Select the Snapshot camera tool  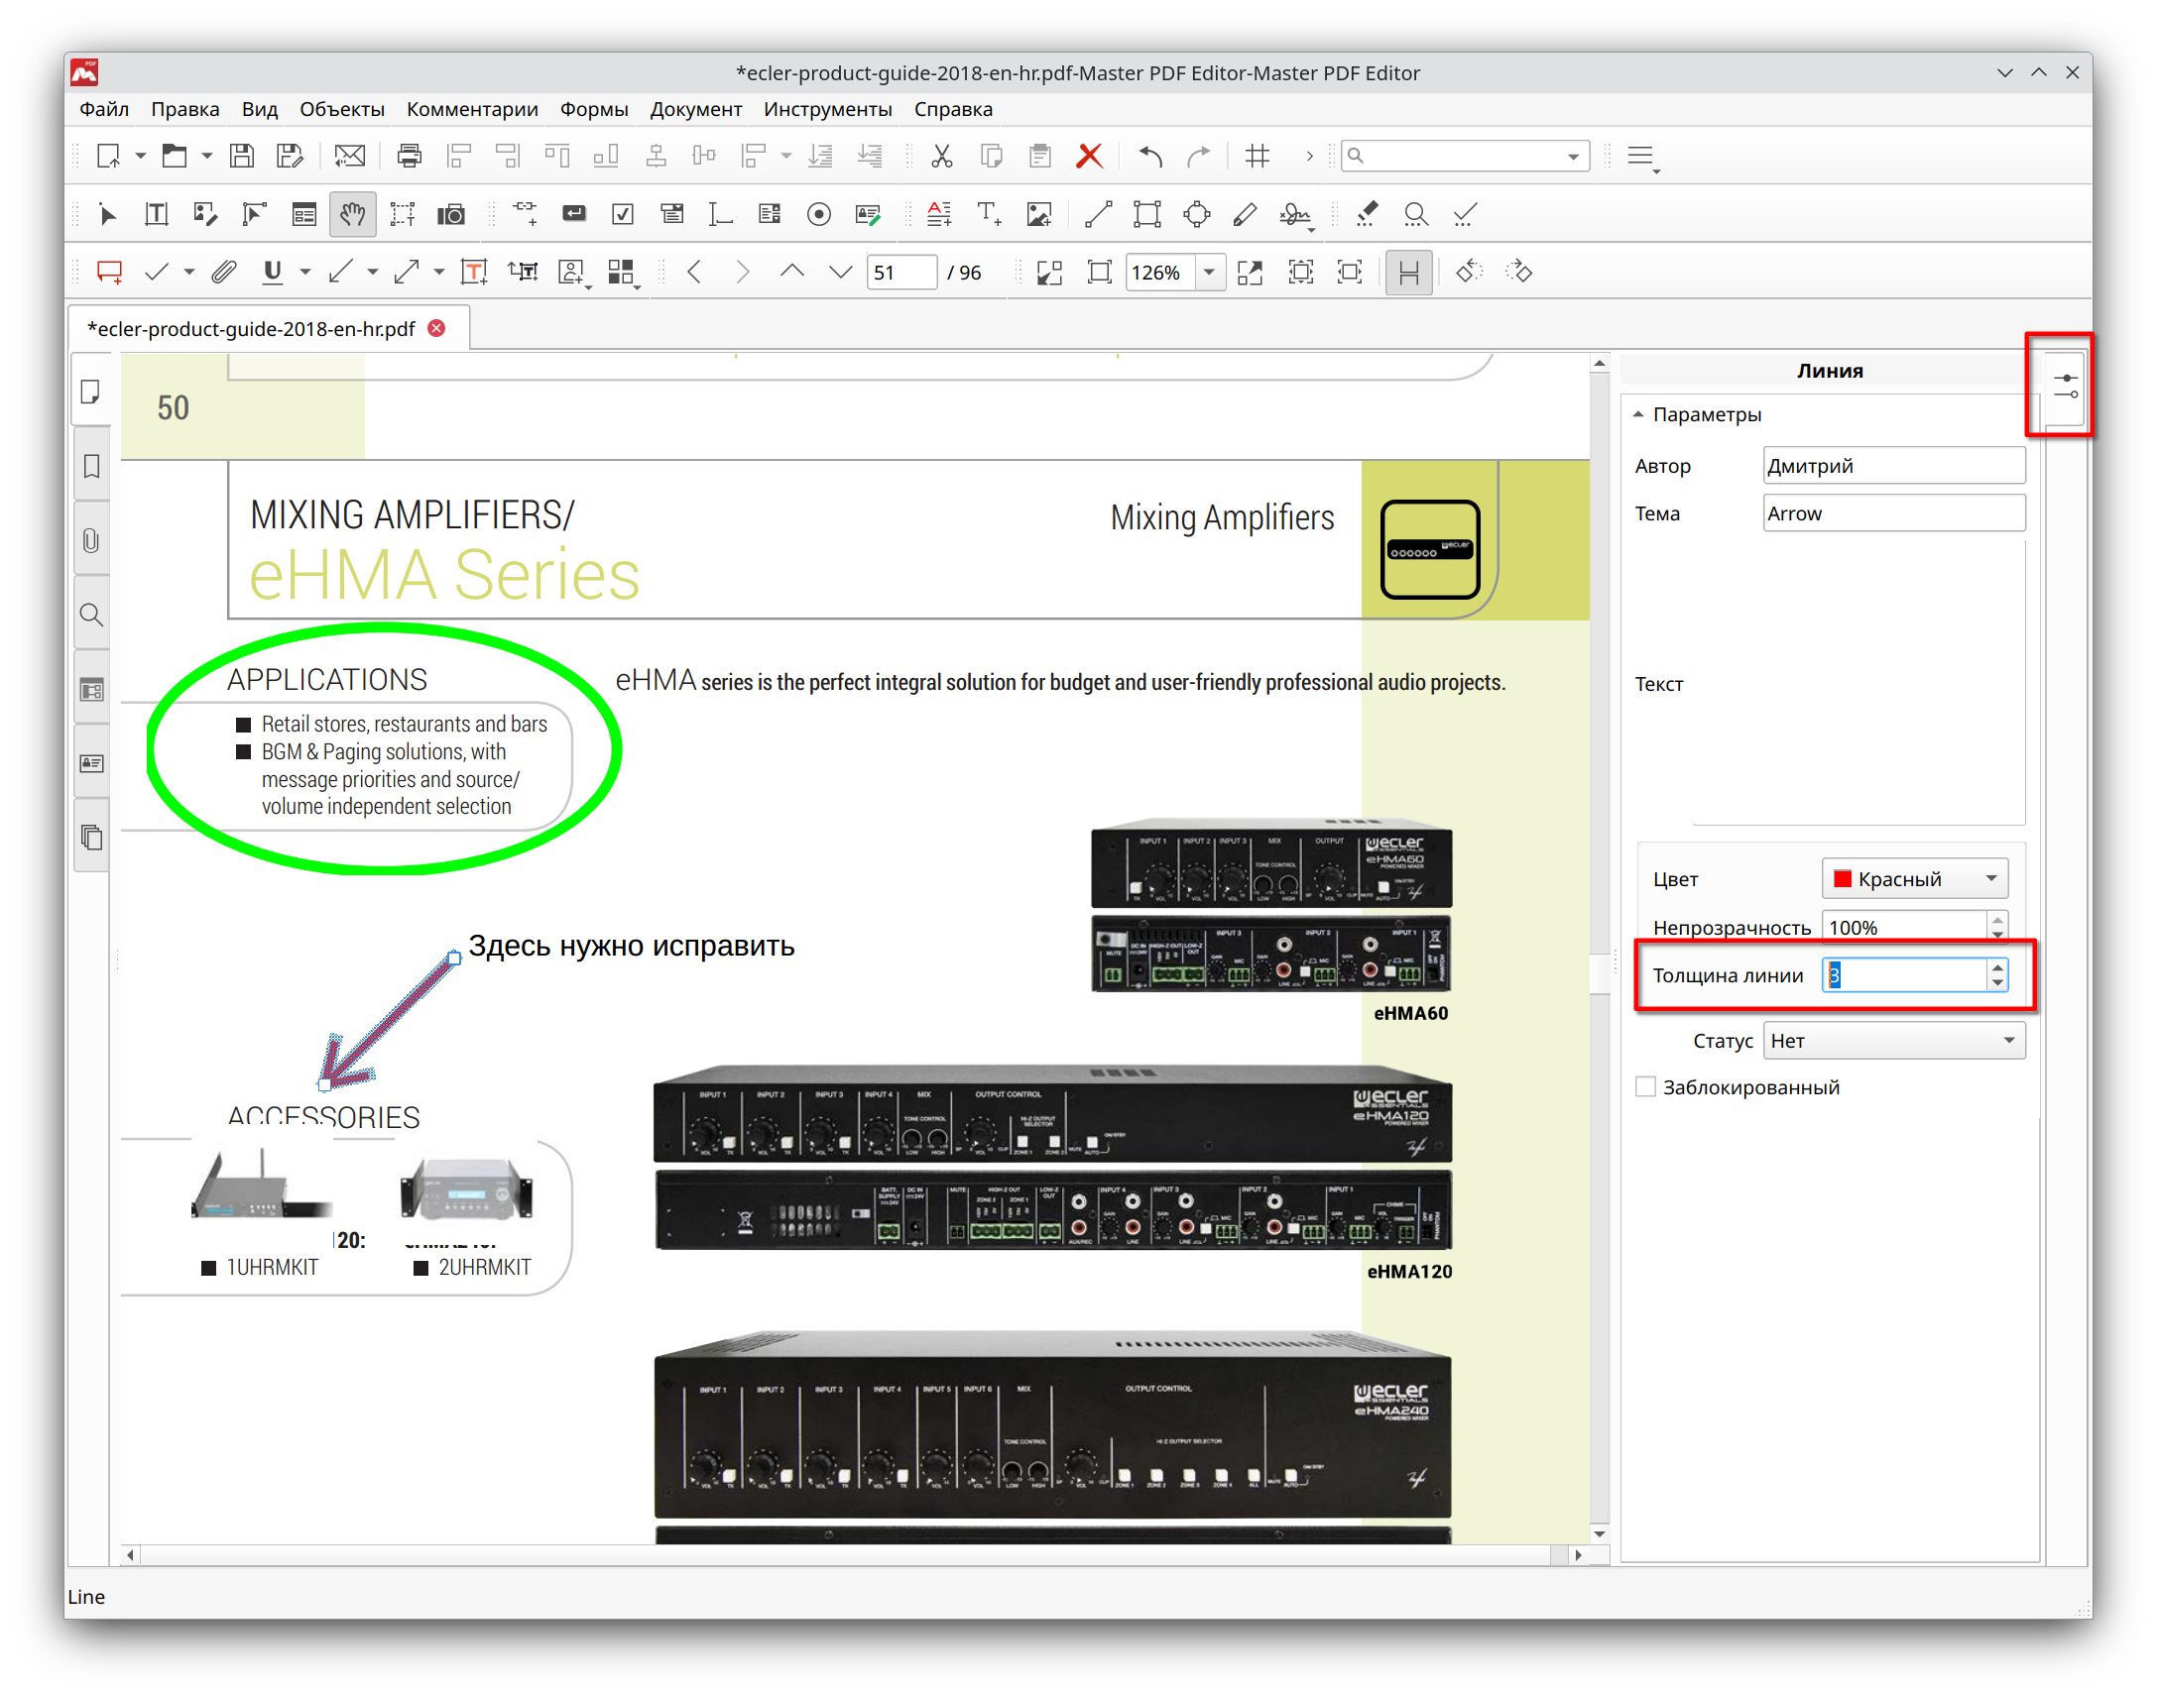pyautogui.click(x=451, y=214)
